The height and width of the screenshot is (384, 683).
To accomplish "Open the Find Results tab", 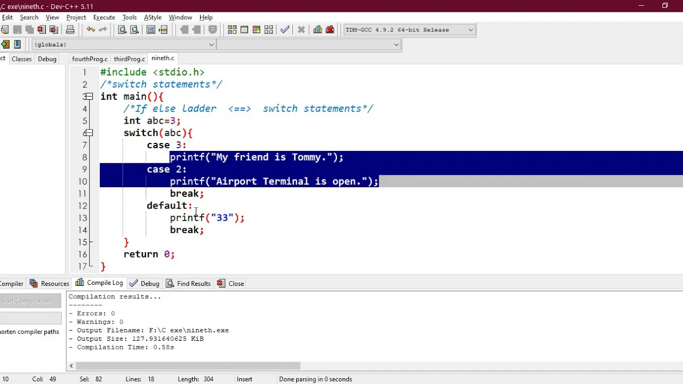I will coord(188,283).
